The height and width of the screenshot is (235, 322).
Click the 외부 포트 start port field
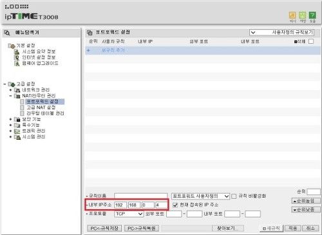(175, 214)
